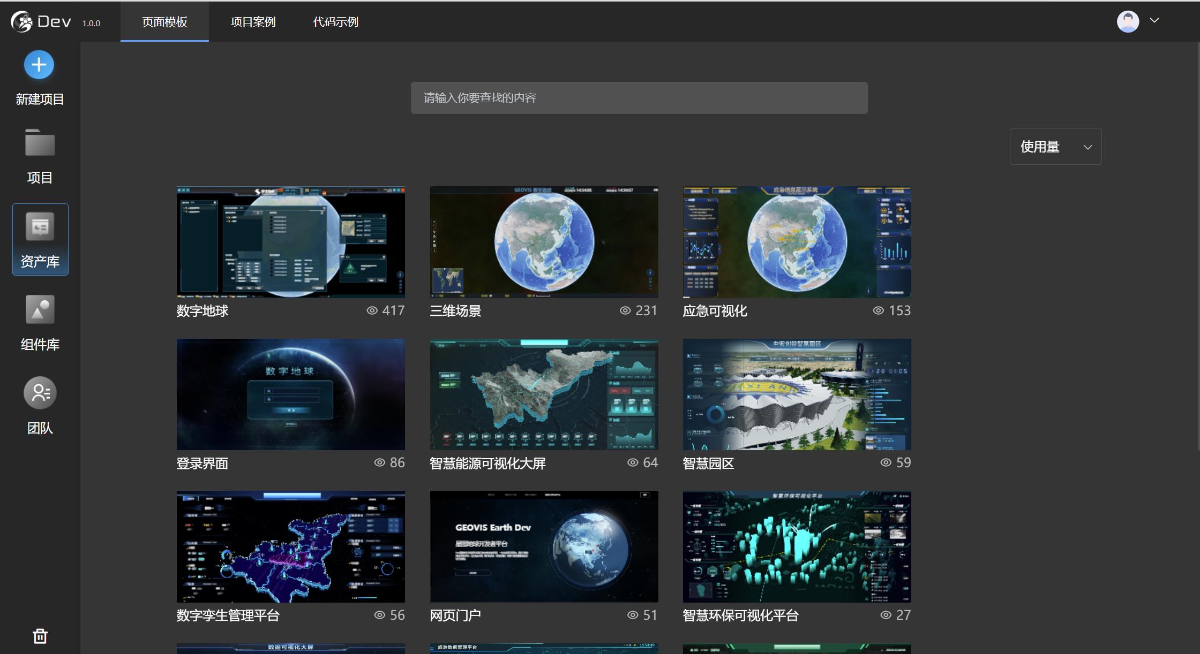Switch to the 页面模板 tab
1200x654 pixels.
pos(164,21)
